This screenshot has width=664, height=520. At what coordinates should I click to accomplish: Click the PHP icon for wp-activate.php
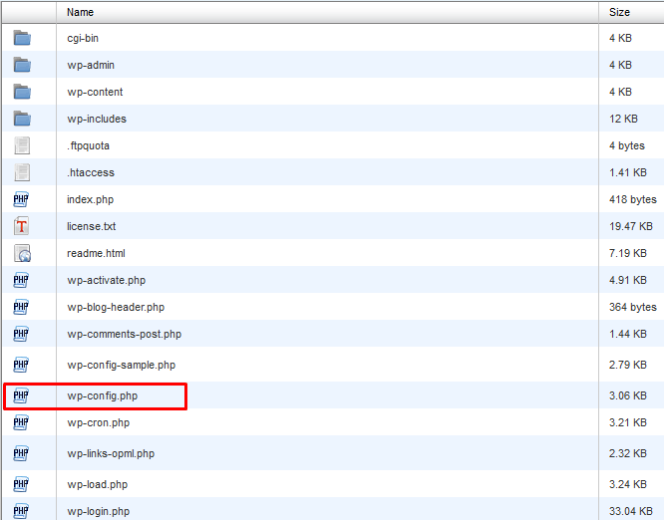click(21, 280)
